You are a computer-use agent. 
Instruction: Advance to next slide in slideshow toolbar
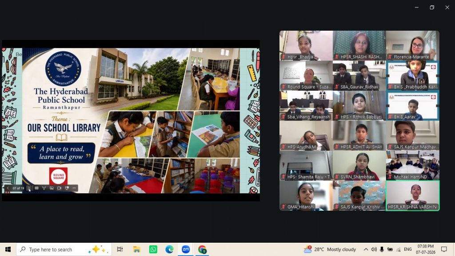click(x=29, y=188)
